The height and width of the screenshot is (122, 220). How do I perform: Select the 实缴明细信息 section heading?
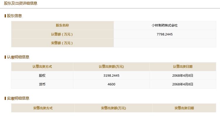pos(18,98)
